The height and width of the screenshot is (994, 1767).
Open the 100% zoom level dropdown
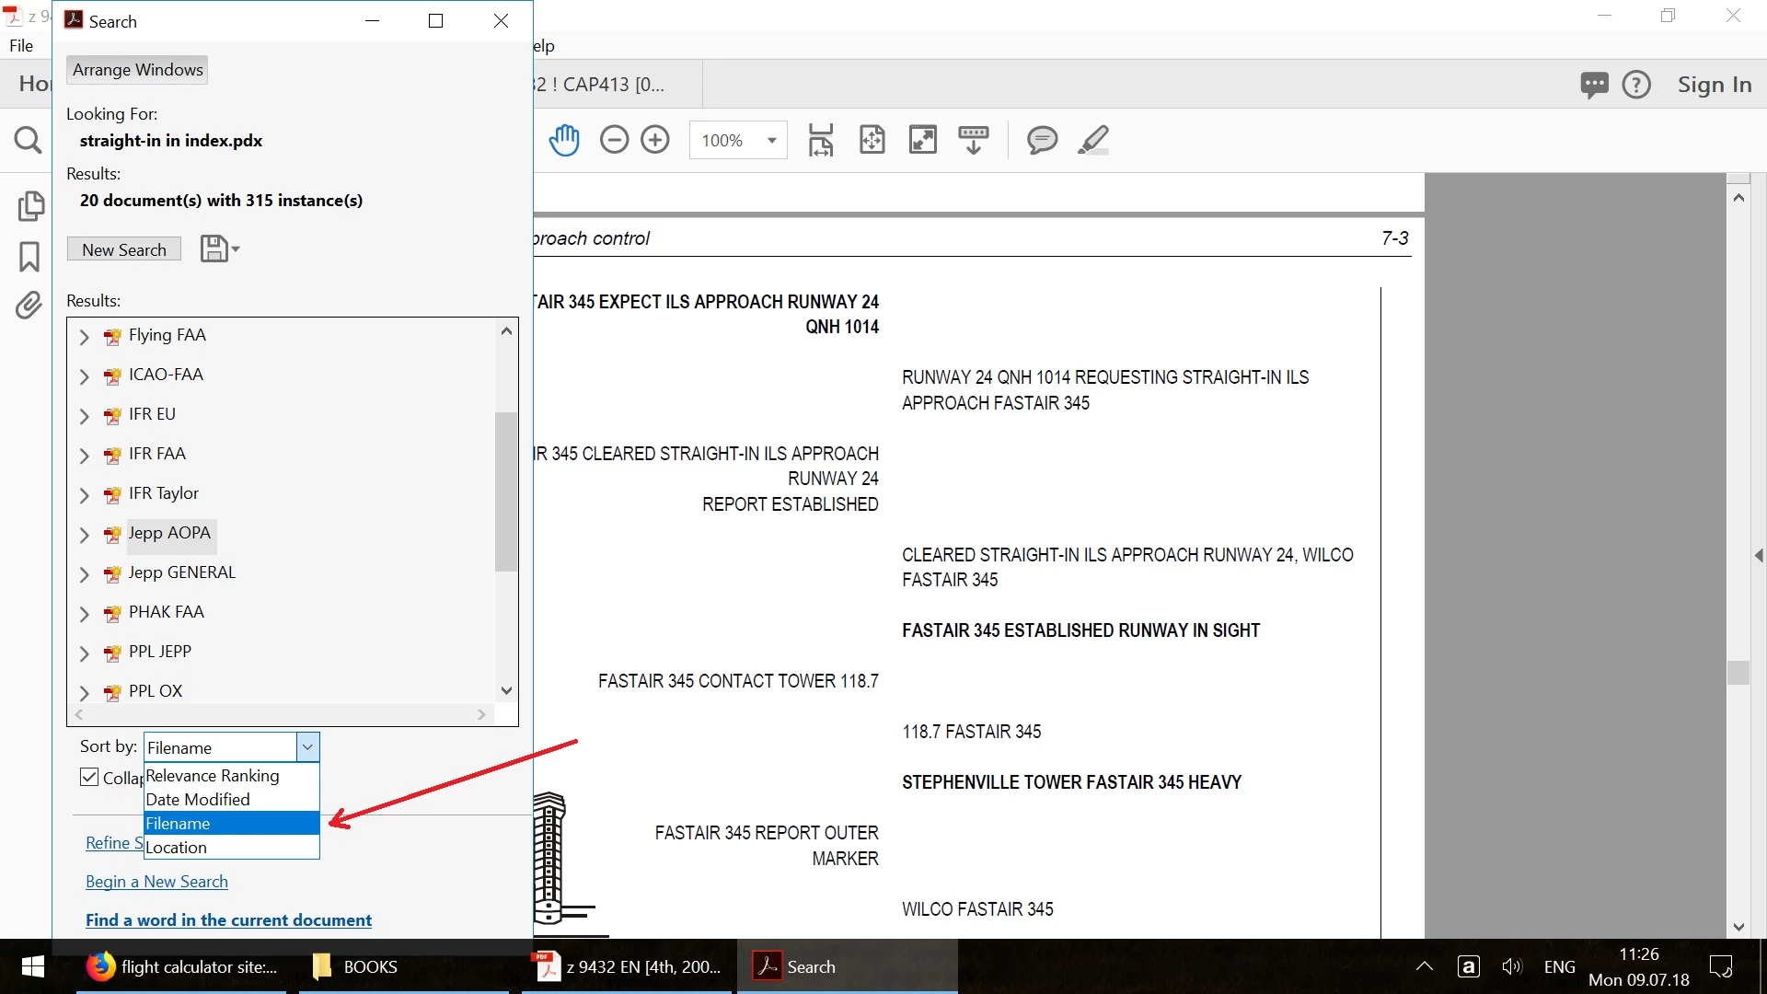coord(771,141)
